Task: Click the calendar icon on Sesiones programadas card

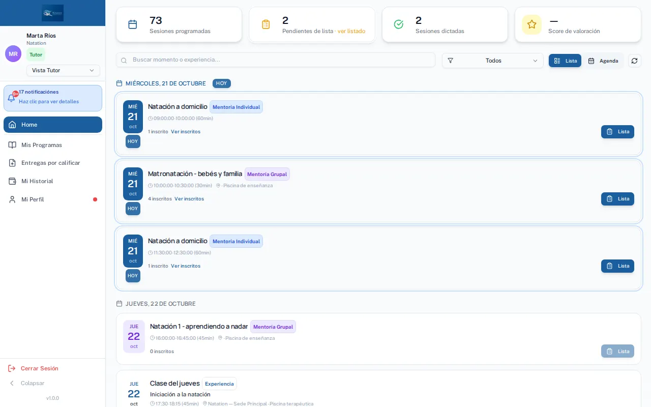Action: tap(133, 24)
